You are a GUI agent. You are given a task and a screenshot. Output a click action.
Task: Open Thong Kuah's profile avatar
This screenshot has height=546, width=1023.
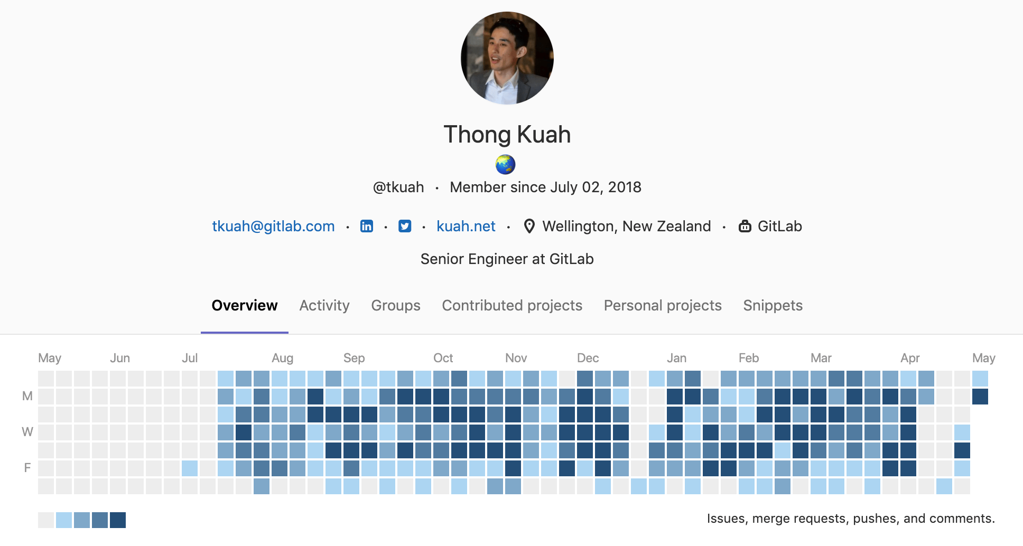point(507,58)
